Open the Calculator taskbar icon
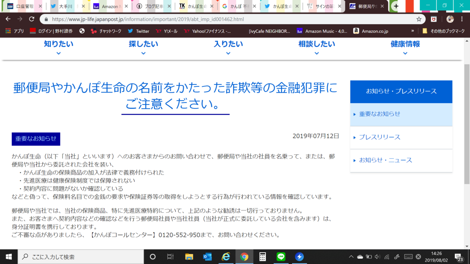 click(262, 257)
